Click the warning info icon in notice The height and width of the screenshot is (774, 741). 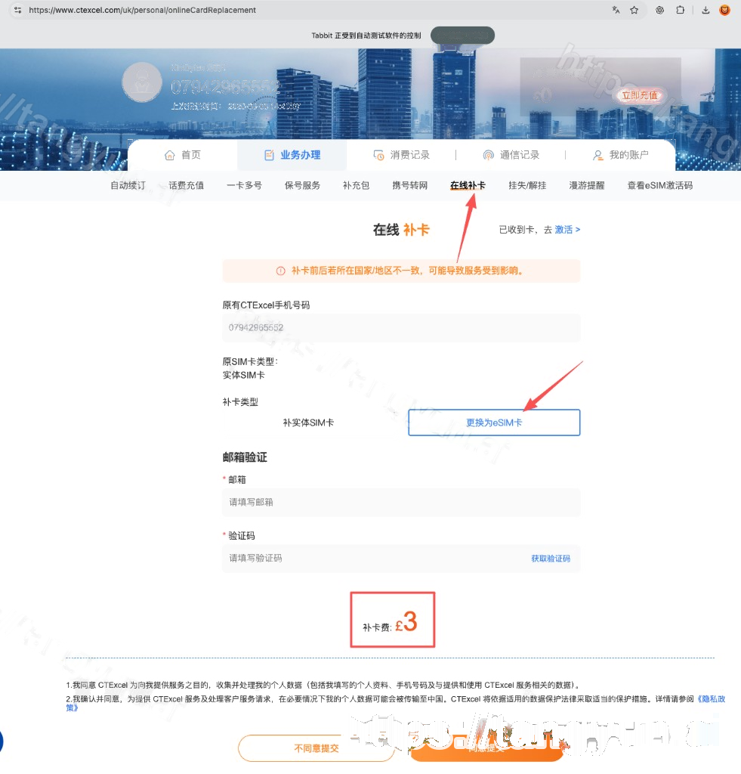[281, 271]
